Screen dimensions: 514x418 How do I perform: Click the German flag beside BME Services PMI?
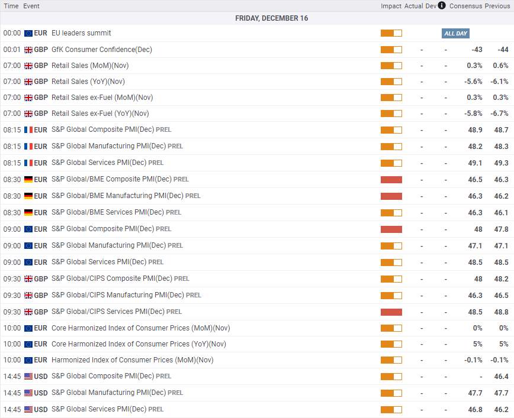pos(28,213)
